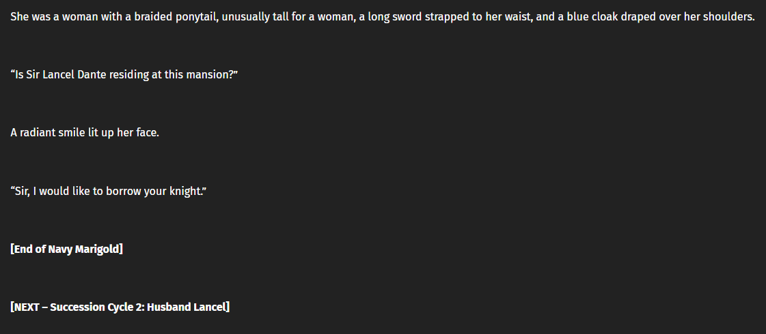Screen dimensions: 766x334
Task: Click the word "NEXT" in the bottom line
Action: coord(27,307)
